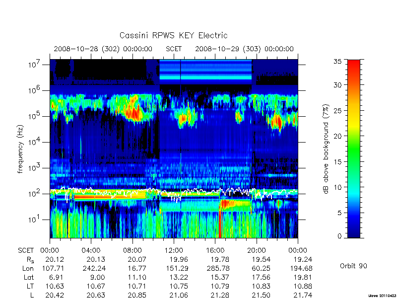Click the color bar tick label "20"
This screenshot has width=397, height=298.
(337, 136)
